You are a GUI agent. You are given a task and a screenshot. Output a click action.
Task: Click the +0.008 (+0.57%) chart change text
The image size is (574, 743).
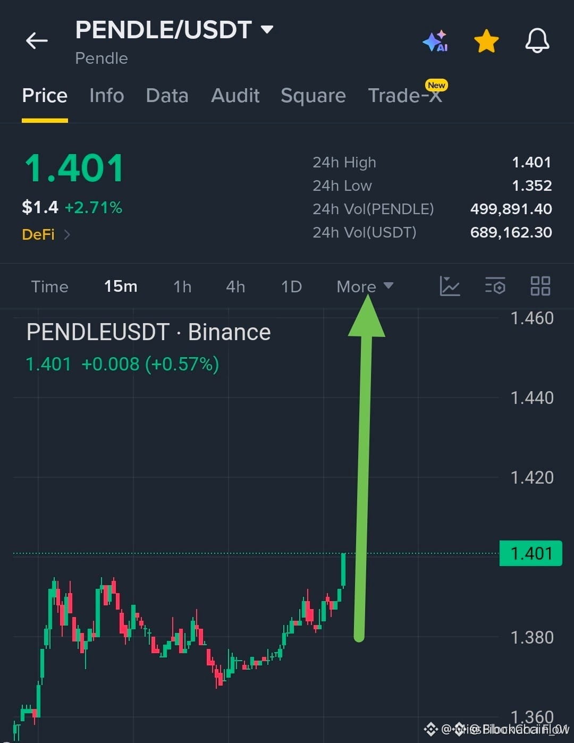click(x=150, y=365)
